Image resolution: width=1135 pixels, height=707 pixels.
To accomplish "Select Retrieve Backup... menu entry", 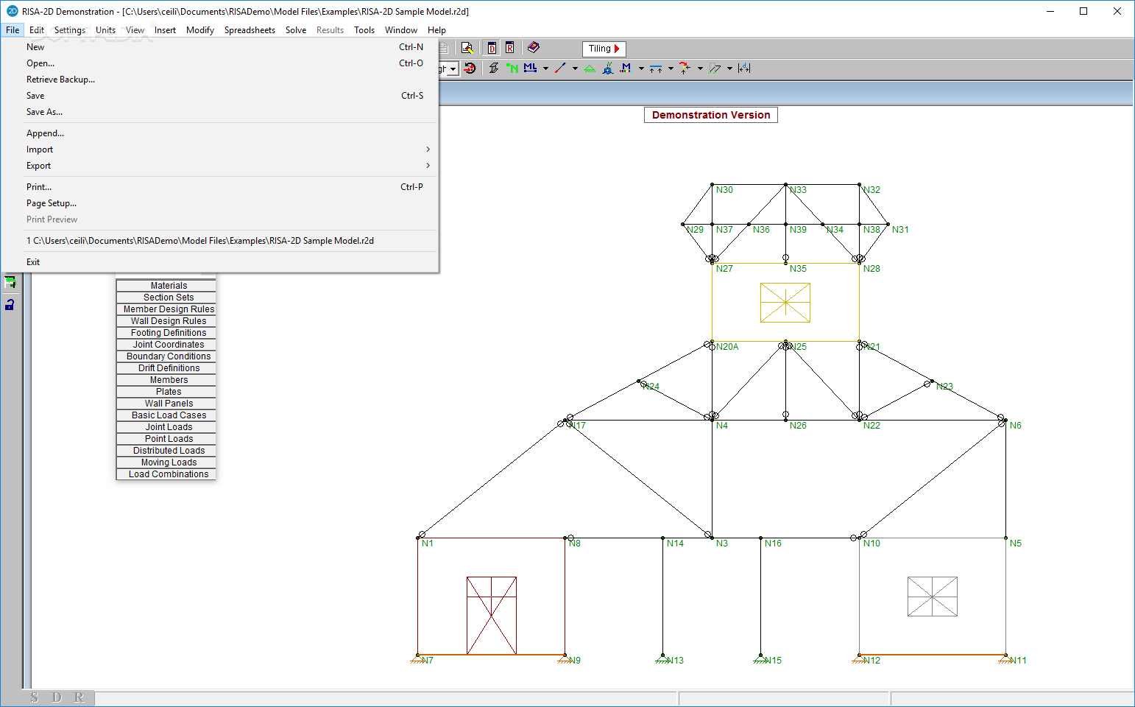I will (x=228, y=80).
